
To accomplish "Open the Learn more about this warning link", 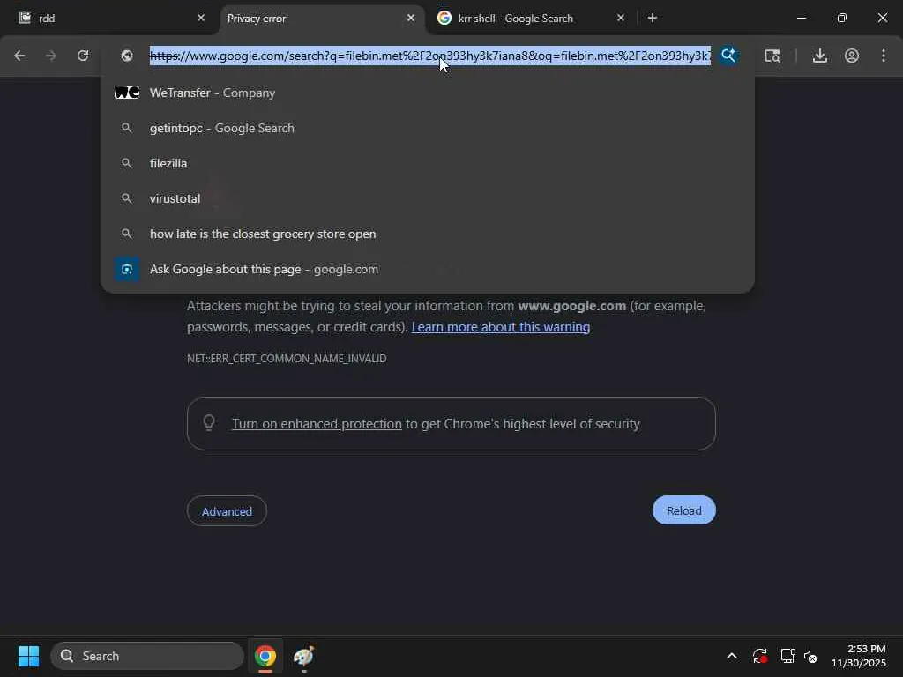I will pos(501,327).
